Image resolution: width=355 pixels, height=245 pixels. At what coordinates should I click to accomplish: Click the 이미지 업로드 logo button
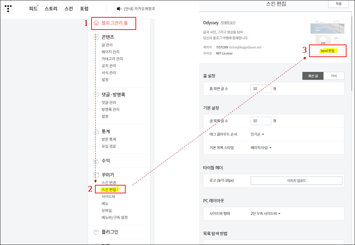pyautogui.click(x=296, y=180)
